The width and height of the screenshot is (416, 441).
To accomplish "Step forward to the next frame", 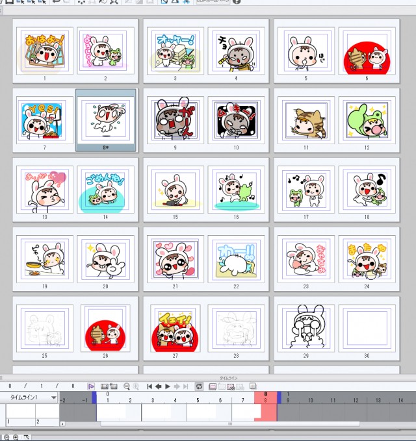I will pos(177,386).
